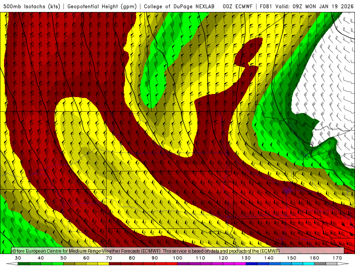Screen dimensions: 355x266
Task: Click the bright yellow swatch just left of 70
Action: pyautogui.click(x=103, y=264)
